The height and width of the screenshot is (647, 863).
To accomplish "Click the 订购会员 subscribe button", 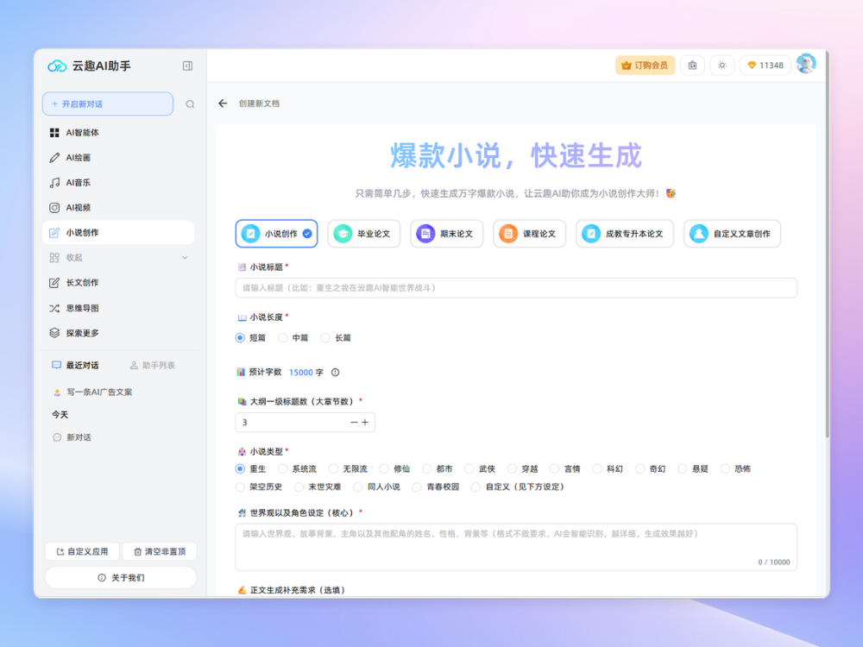I will [x=645, y=65].
